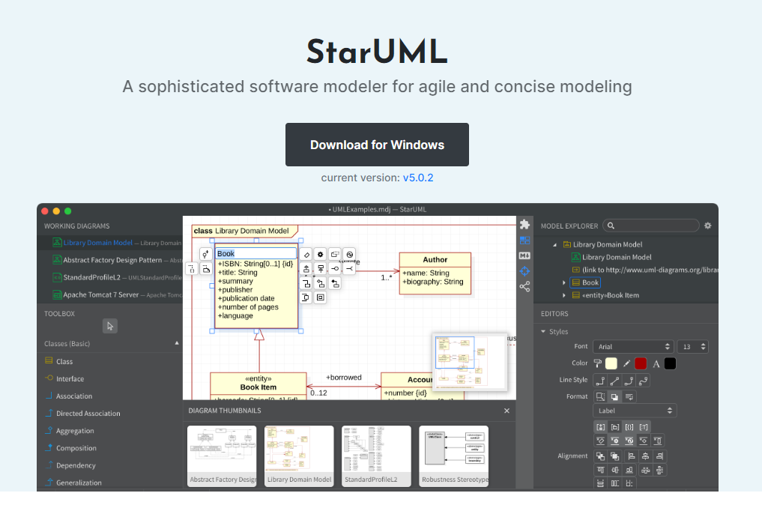
Task: Toggle the show type [:T] button
Action: coord(644,427)
